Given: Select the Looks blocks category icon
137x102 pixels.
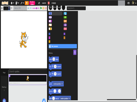Looking at the screenshot, I should pyautogui.click(x=50, y=17).
